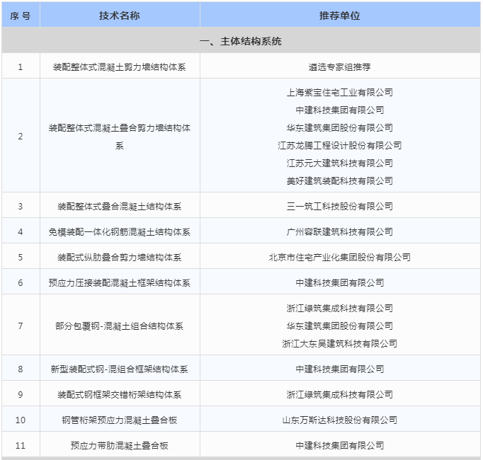Viewport: 483px width, 460px height.
Task: Click the 推荐单位 column header
Action: point(340,16)
